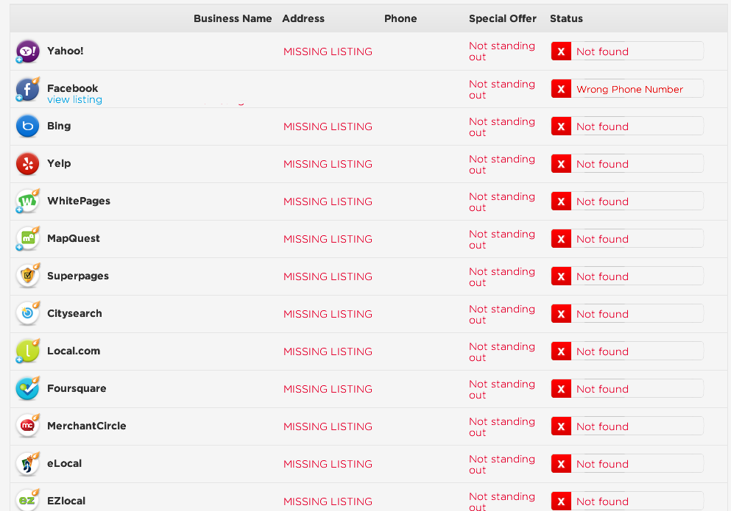
Task: Open the WhitePages directory icon
Action: click(27, 201)
